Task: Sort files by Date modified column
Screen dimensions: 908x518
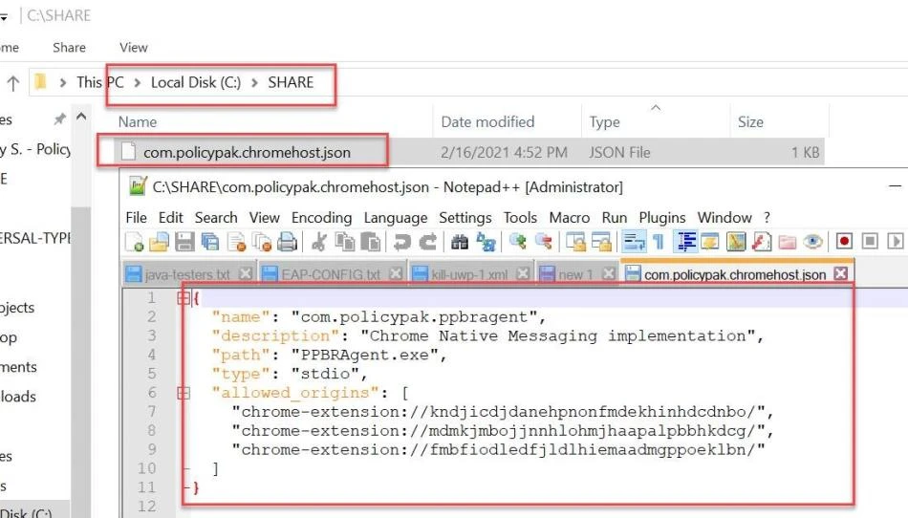Action: [x=487, y=122]
